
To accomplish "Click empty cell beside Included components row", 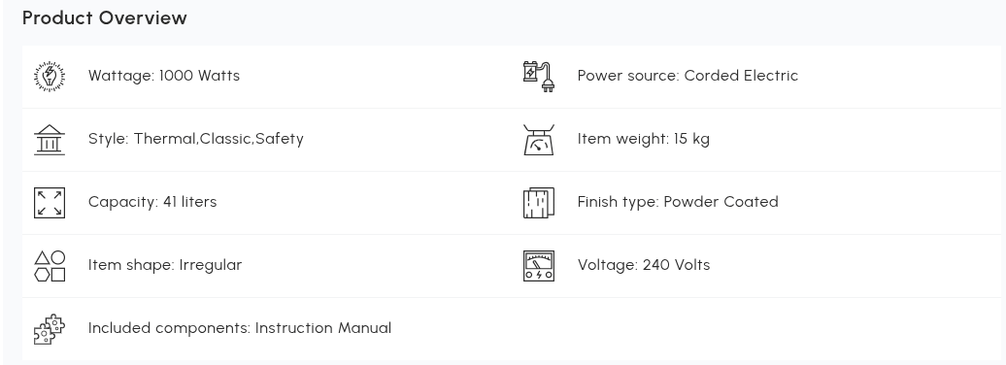I will tap(755, 328).
